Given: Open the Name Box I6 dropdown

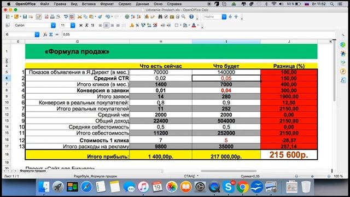Looking at the screenshot, I should click(37, 34).
